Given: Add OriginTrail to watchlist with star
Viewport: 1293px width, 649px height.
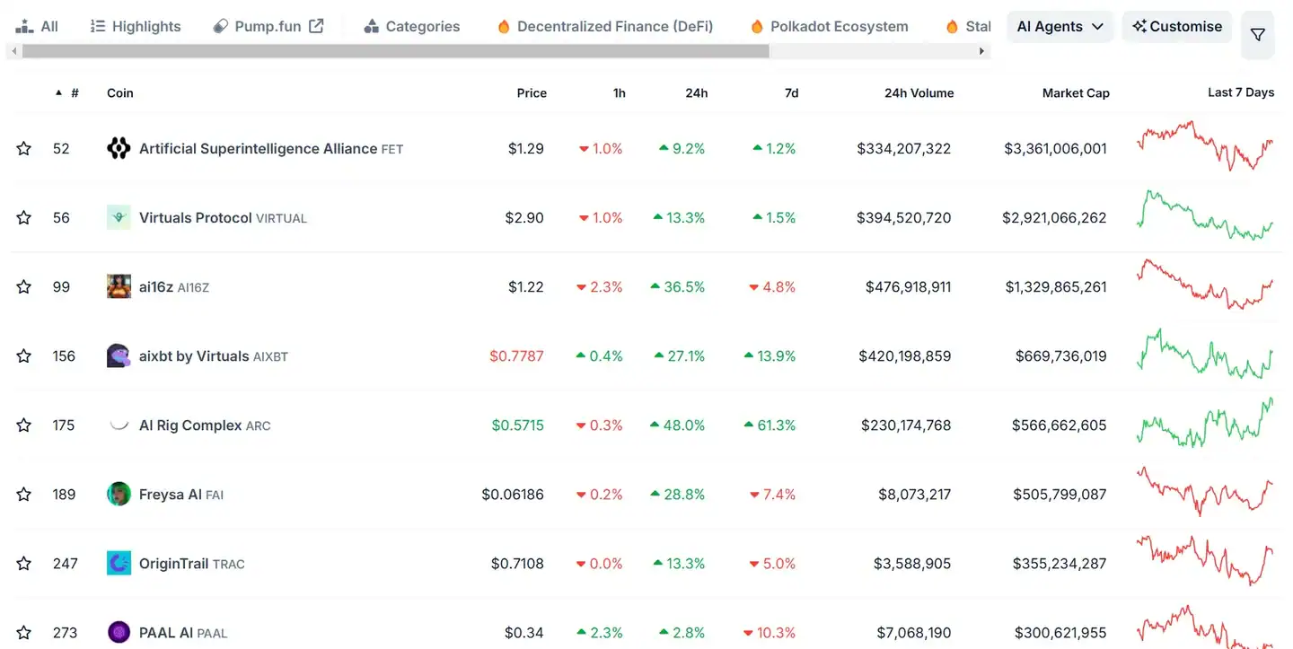Looking at the screenshot, I should [24, 564].
